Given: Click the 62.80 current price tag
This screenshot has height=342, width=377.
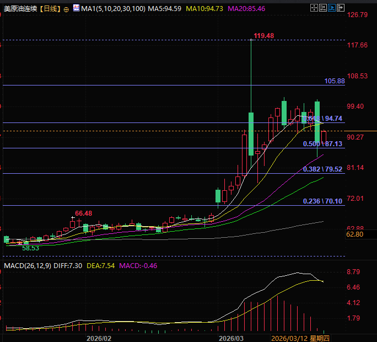Looking at the screenshot, I should (x=354, y=234).
